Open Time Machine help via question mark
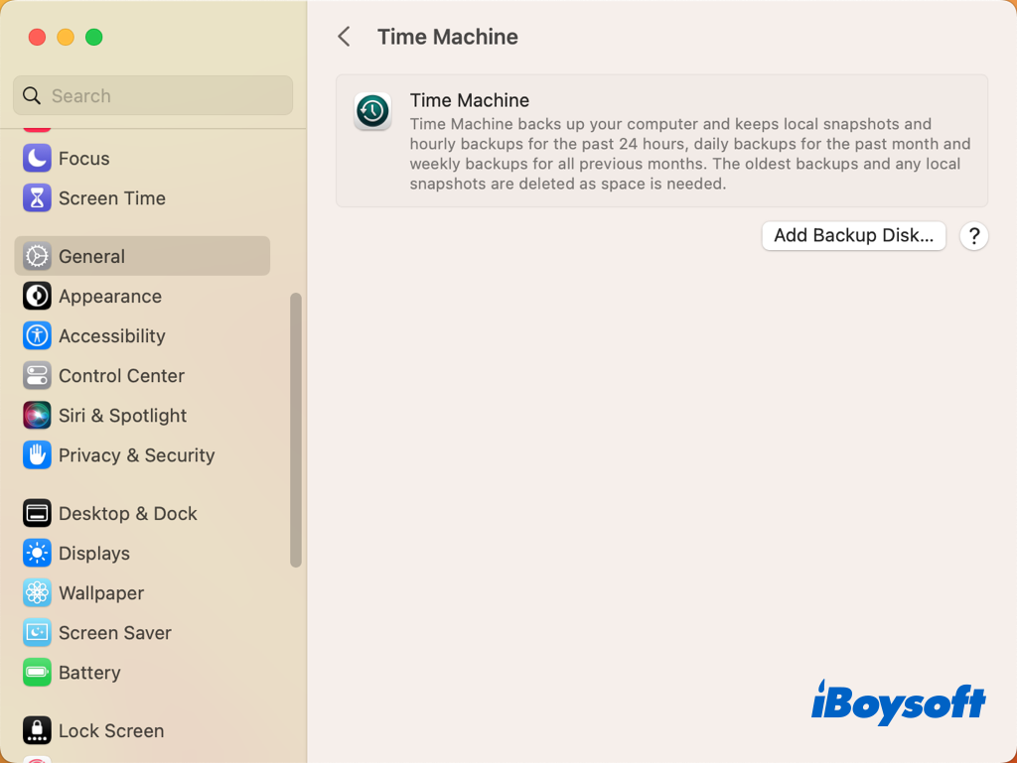Viewport: 1017px width, 763px height. point(973,236)
